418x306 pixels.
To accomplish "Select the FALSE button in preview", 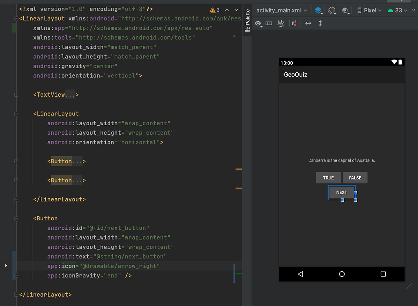I will coord(355,178).
